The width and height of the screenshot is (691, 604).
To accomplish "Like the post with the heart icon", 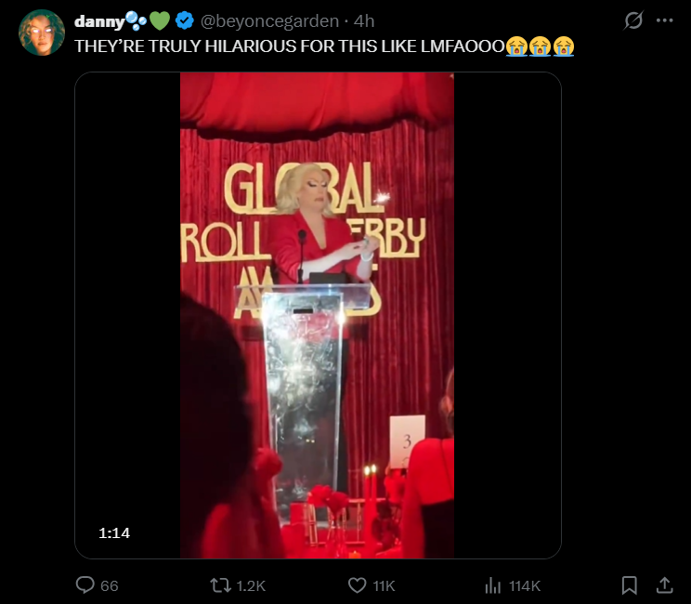I will point(357,585).
